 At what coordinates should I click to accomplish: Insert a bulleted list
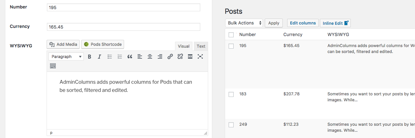coord(110,57)
